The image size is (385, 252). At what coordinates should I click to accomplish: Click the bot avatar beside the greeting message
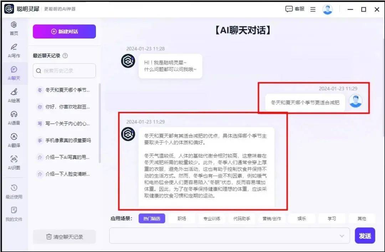128,61
